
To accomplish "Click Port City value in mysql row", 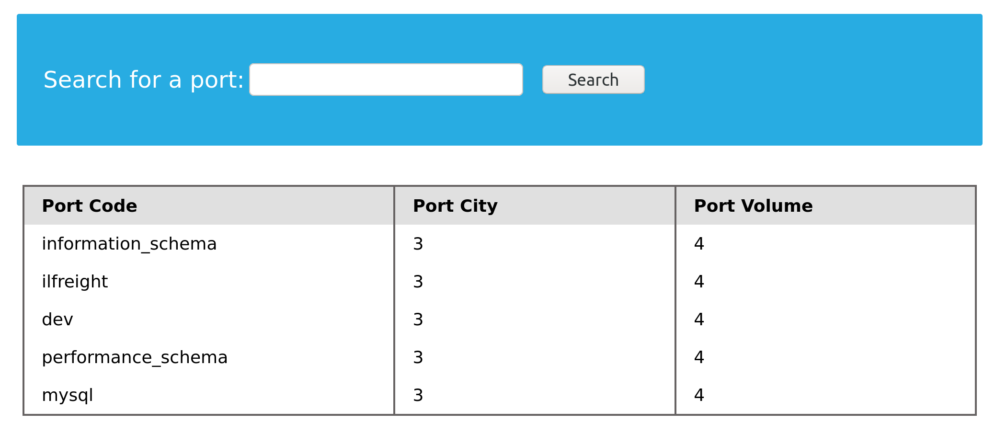I will (x=418, y=395).
